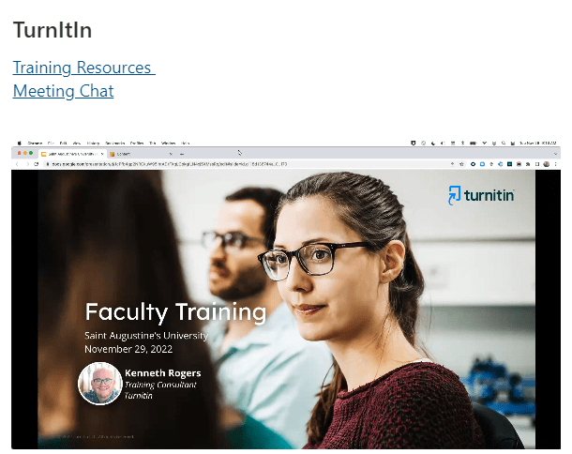
Task: Click the share page icon in address bar
Action: (452, 164)
